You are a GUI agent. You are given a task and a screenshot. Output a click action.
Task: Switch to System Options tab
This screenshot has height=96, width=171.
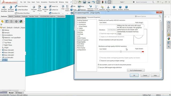(81, 17)
